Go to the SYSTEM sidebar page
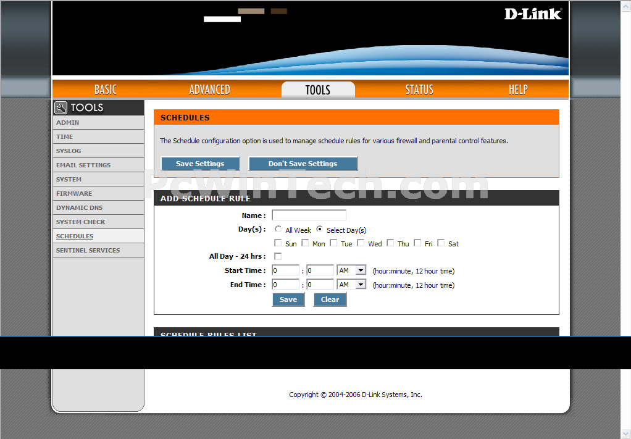This screenshot has width=631, height=439. coord(98,180)
